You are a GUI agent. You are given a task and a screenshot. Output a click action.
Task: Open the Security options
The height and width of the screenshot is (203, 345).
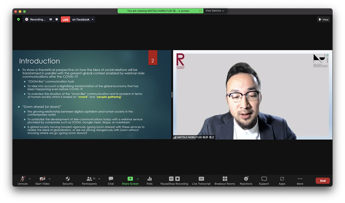click(68, 179)
